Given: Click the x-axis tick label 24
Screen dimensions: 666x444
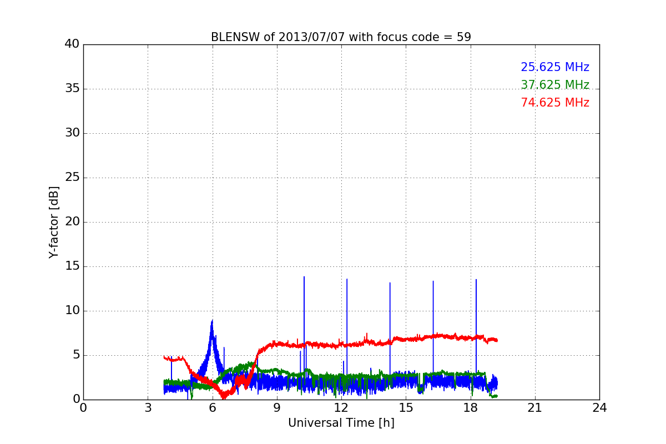Looking at the screenshot, I should point(599,407).
